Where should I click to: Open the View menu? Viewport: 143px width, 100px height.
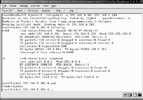pyautogui.click(x=46, y=6)
